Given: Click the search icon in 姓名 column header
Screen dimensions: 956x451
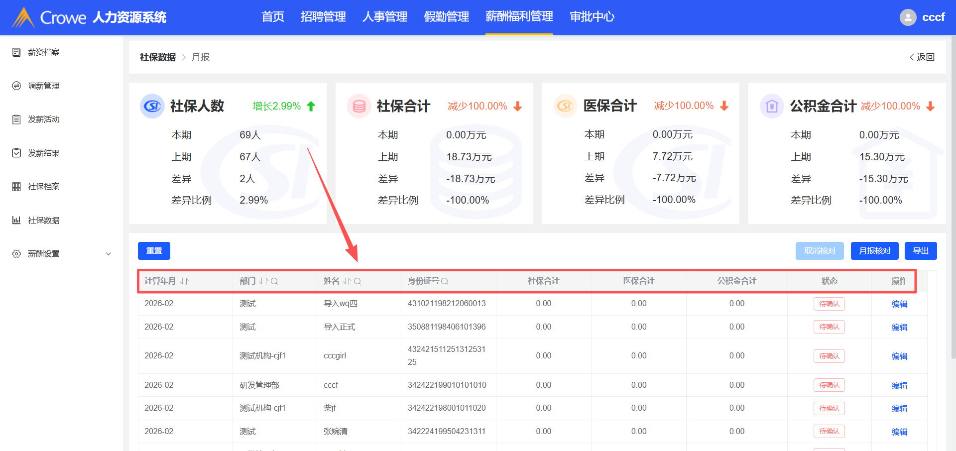Looking at the screenshot, I should 358,281.
